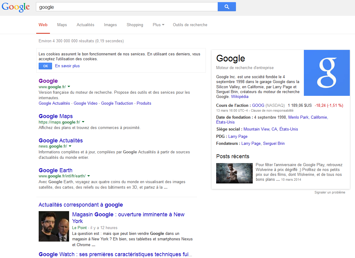Click the results count 'Environ 4 300 000 000 résultats'
Image resolution: width=355 pixels, height=258 pixels.
click(x=81, y=41)
